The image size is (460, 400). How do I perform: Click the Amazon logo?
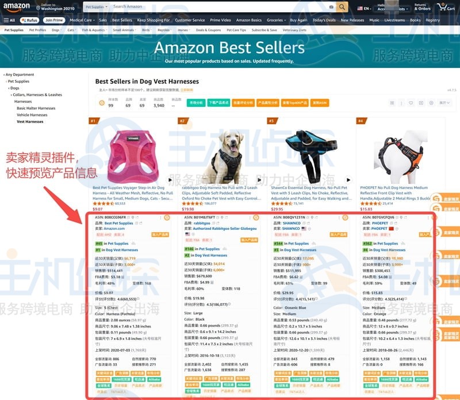(17, 7)
